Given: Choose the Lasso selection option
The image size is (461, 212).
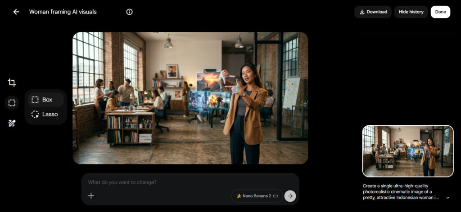Looking at the screenshot, I should (45, 115).
